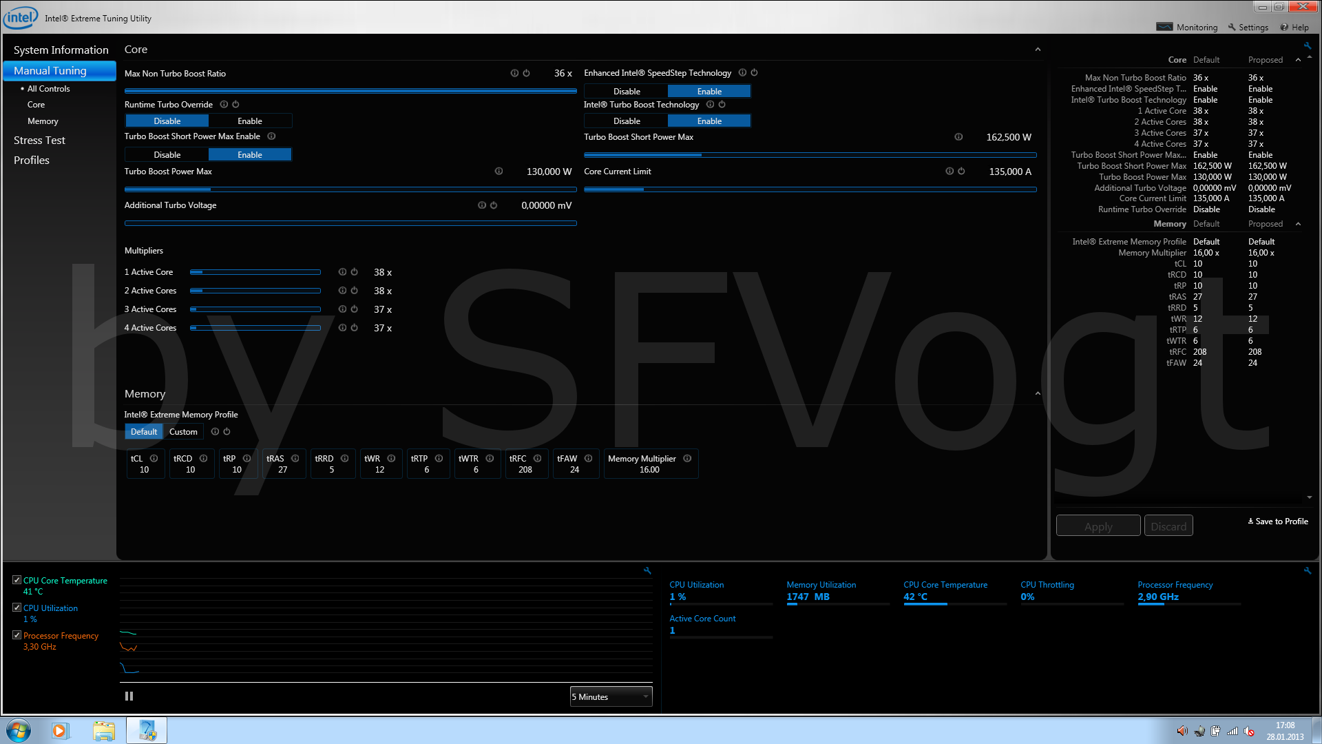Click info icon for 3 Active Cores multiplier
This screenshot has height=744, width=1322.
coord(342,309)
